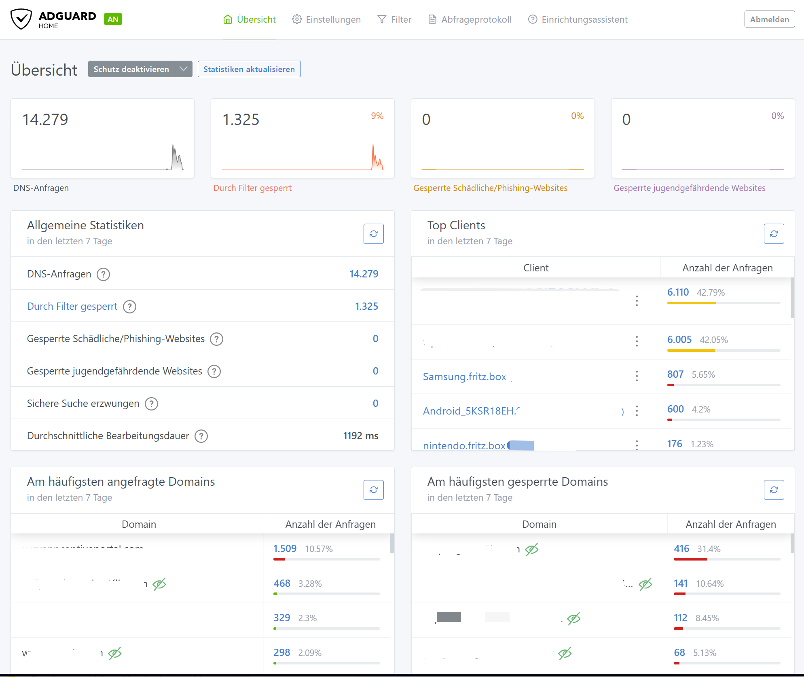Click the angefragte Domains list scrollbar
The height and width of the screenshot is (677, 804).
pos(392,543)
